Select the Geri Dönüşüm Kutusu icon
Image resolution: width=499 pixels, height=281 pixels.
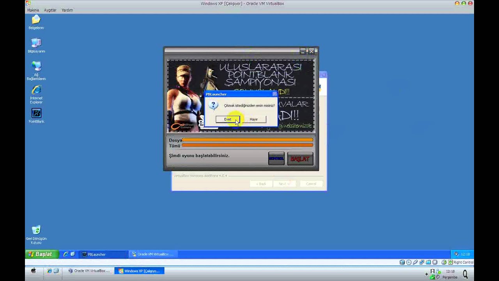point(36,235)
